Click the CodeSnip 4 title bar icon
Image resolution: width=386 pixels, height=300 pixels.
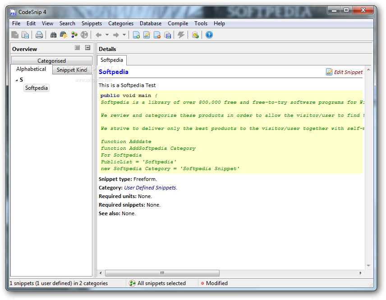pyautogui.click(x=13, y=12)
